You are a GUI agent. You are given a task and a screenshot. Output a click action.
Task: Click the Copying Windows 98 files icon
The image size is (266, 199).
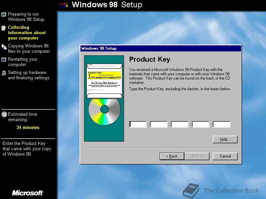[x=4, y=47]
